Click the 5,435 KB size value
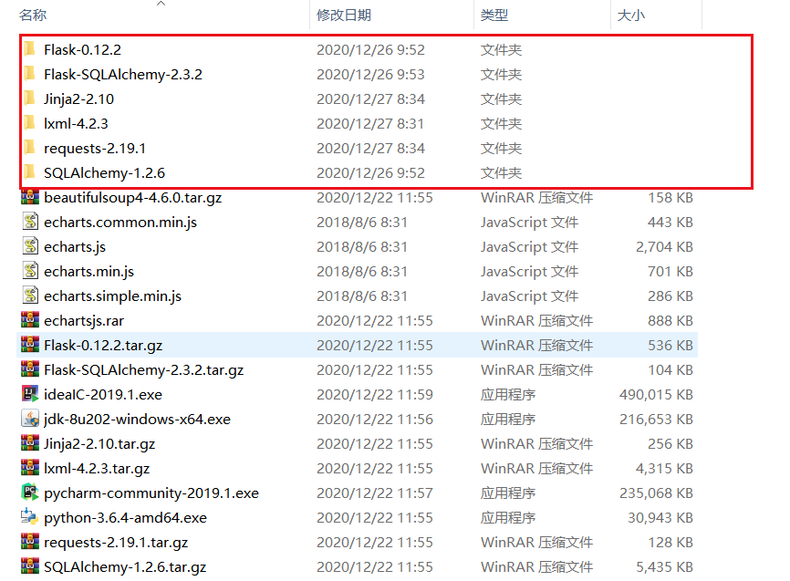790x581 pixels. (664, 567)
